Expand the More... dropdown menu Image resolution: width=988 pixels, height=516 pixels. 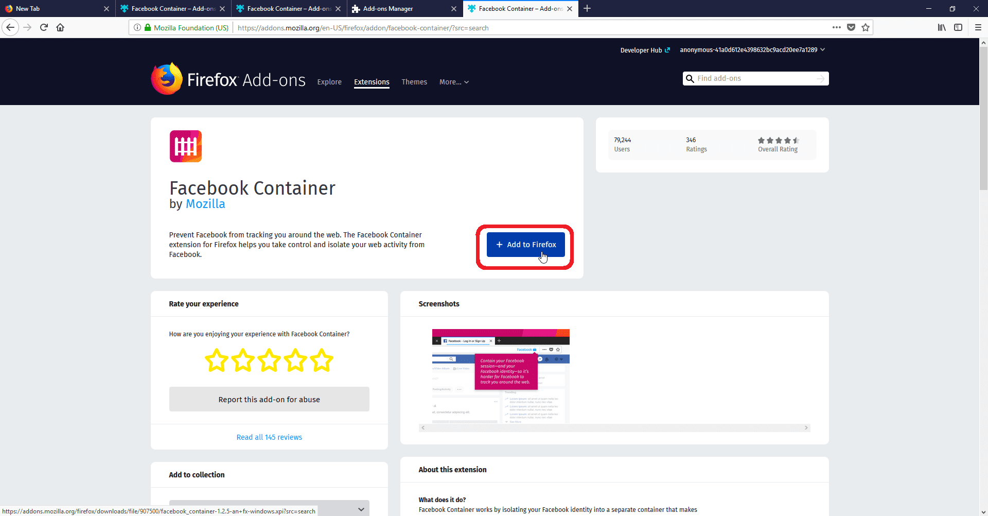coord(454,82)
